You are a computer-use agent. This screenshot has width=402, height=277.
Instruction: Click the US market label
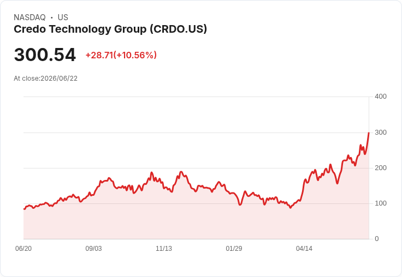[63, 17]
